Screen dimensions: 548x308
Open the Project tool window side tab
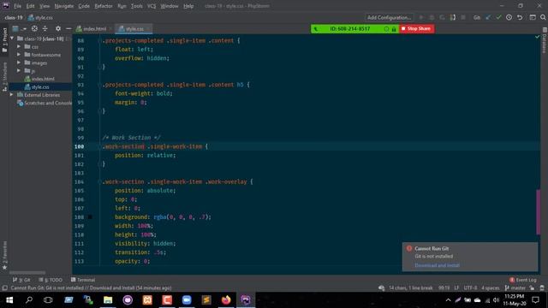(x=4, y=40)
